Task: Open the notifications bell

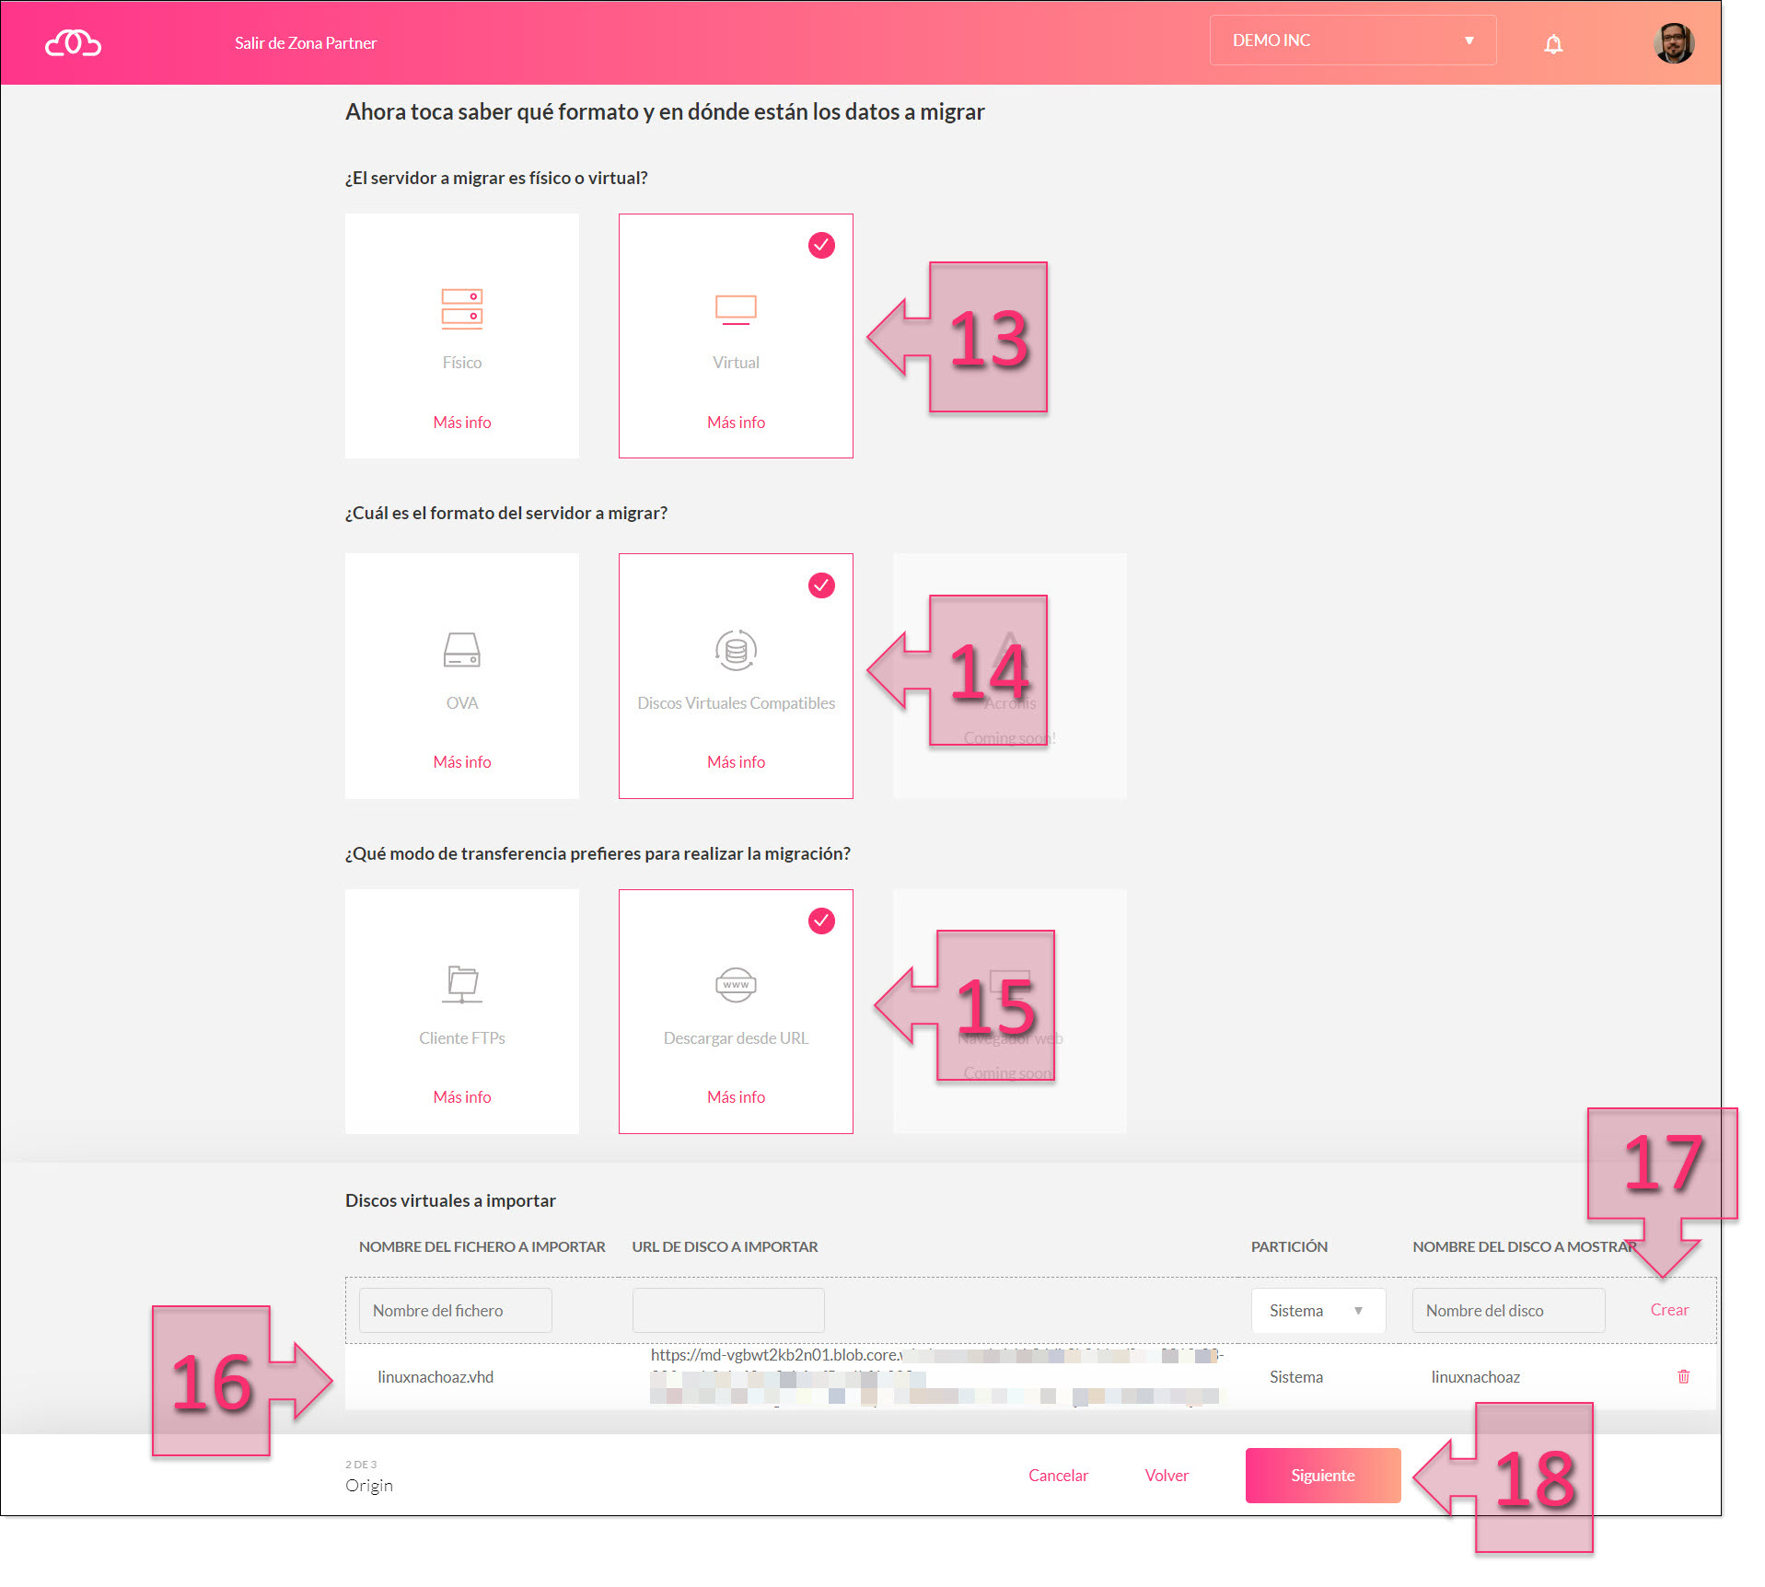Action: coord(1553,42)
